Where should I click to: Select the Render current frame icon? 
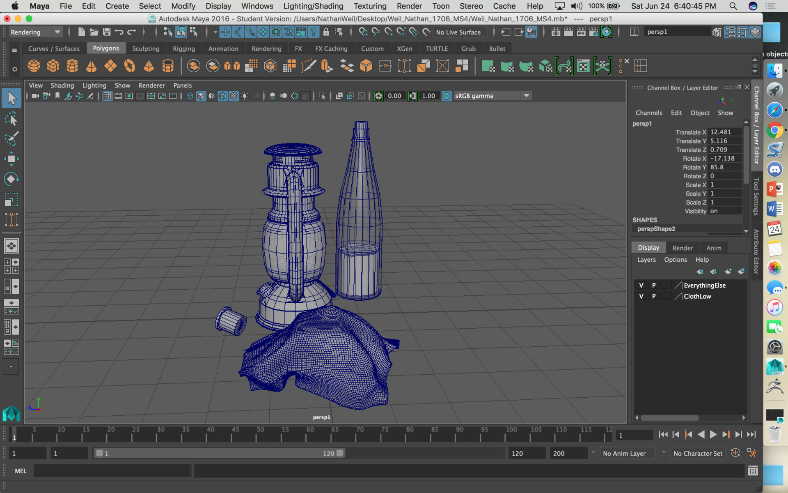[x=568, y=32]
